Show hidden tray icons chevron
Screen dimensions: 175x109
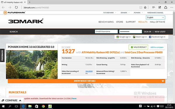click(x=145, y=106)
